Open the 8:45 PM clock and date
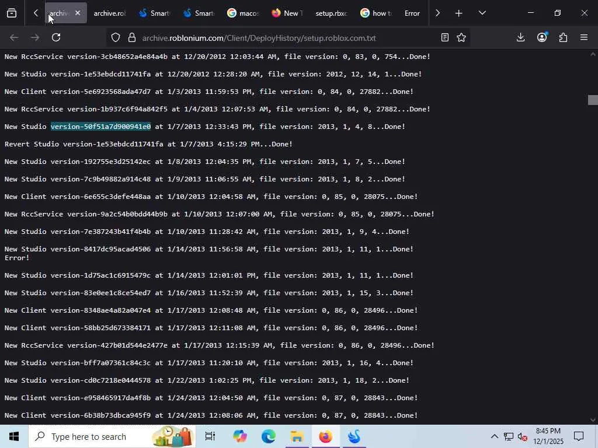The height and width of the screenshot is (448, 598). tap(548, 436)
